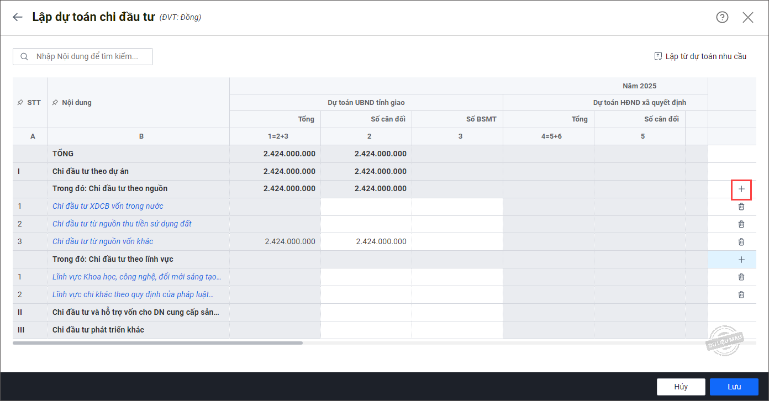
Task: Toggle pin on Nội dung column header
Action: coord(55,103)
